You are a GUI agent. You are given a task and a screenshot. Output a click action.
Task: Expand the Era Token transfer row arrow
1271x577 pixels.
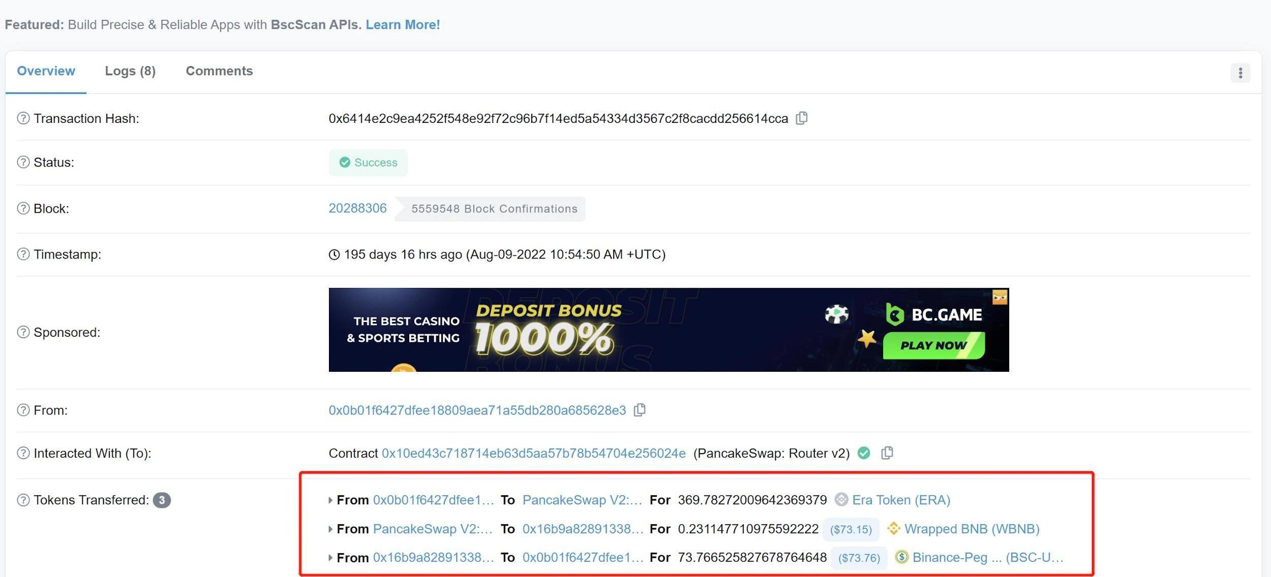330,500
